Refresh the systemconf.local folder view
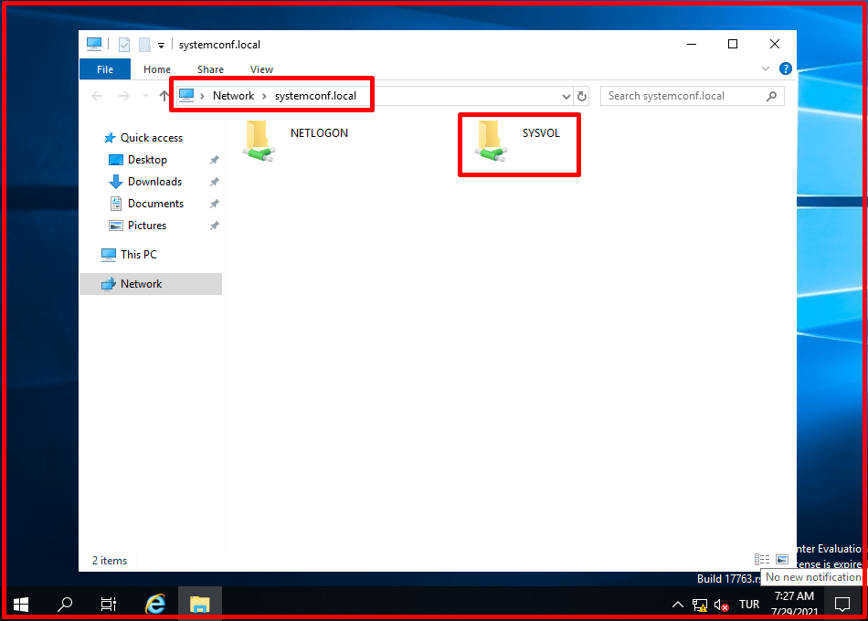The image size is (868, 621). tap(582, 96)
